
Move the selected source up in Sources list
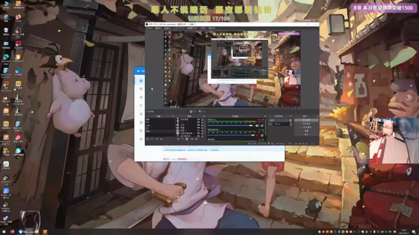click(x=192, y=139)
